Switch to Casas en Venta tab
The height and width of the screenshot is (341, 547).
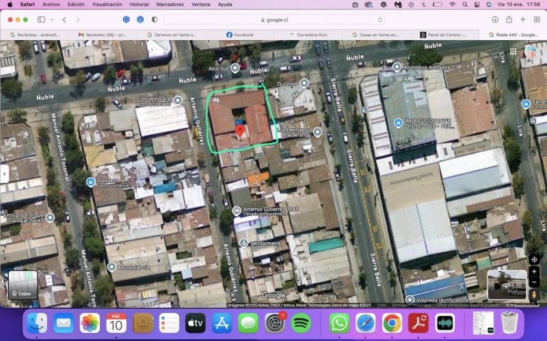377,35
